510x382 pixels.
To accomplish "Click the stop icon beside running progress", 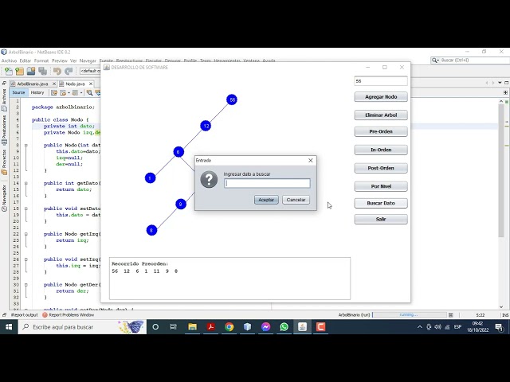I will (450, 315).
